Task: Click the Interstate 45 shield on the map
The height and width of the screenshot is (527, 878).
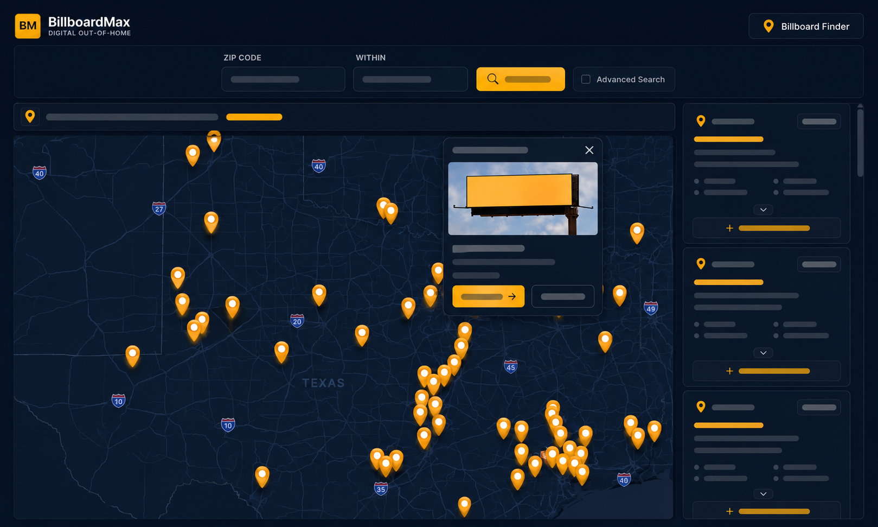Action: [510, 366]
